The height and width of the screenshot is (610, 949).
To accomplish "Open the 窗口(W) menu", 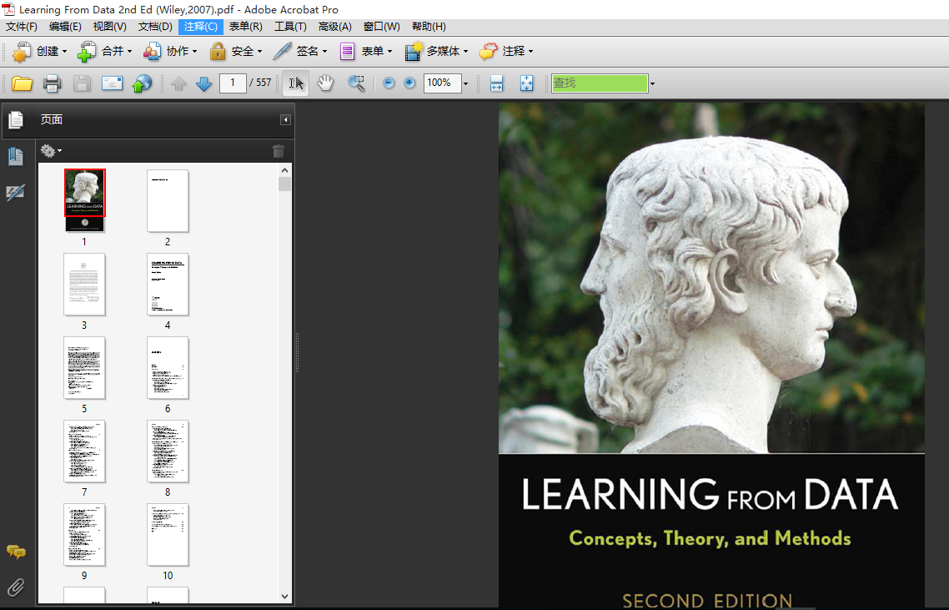I will tap(381, 27).
